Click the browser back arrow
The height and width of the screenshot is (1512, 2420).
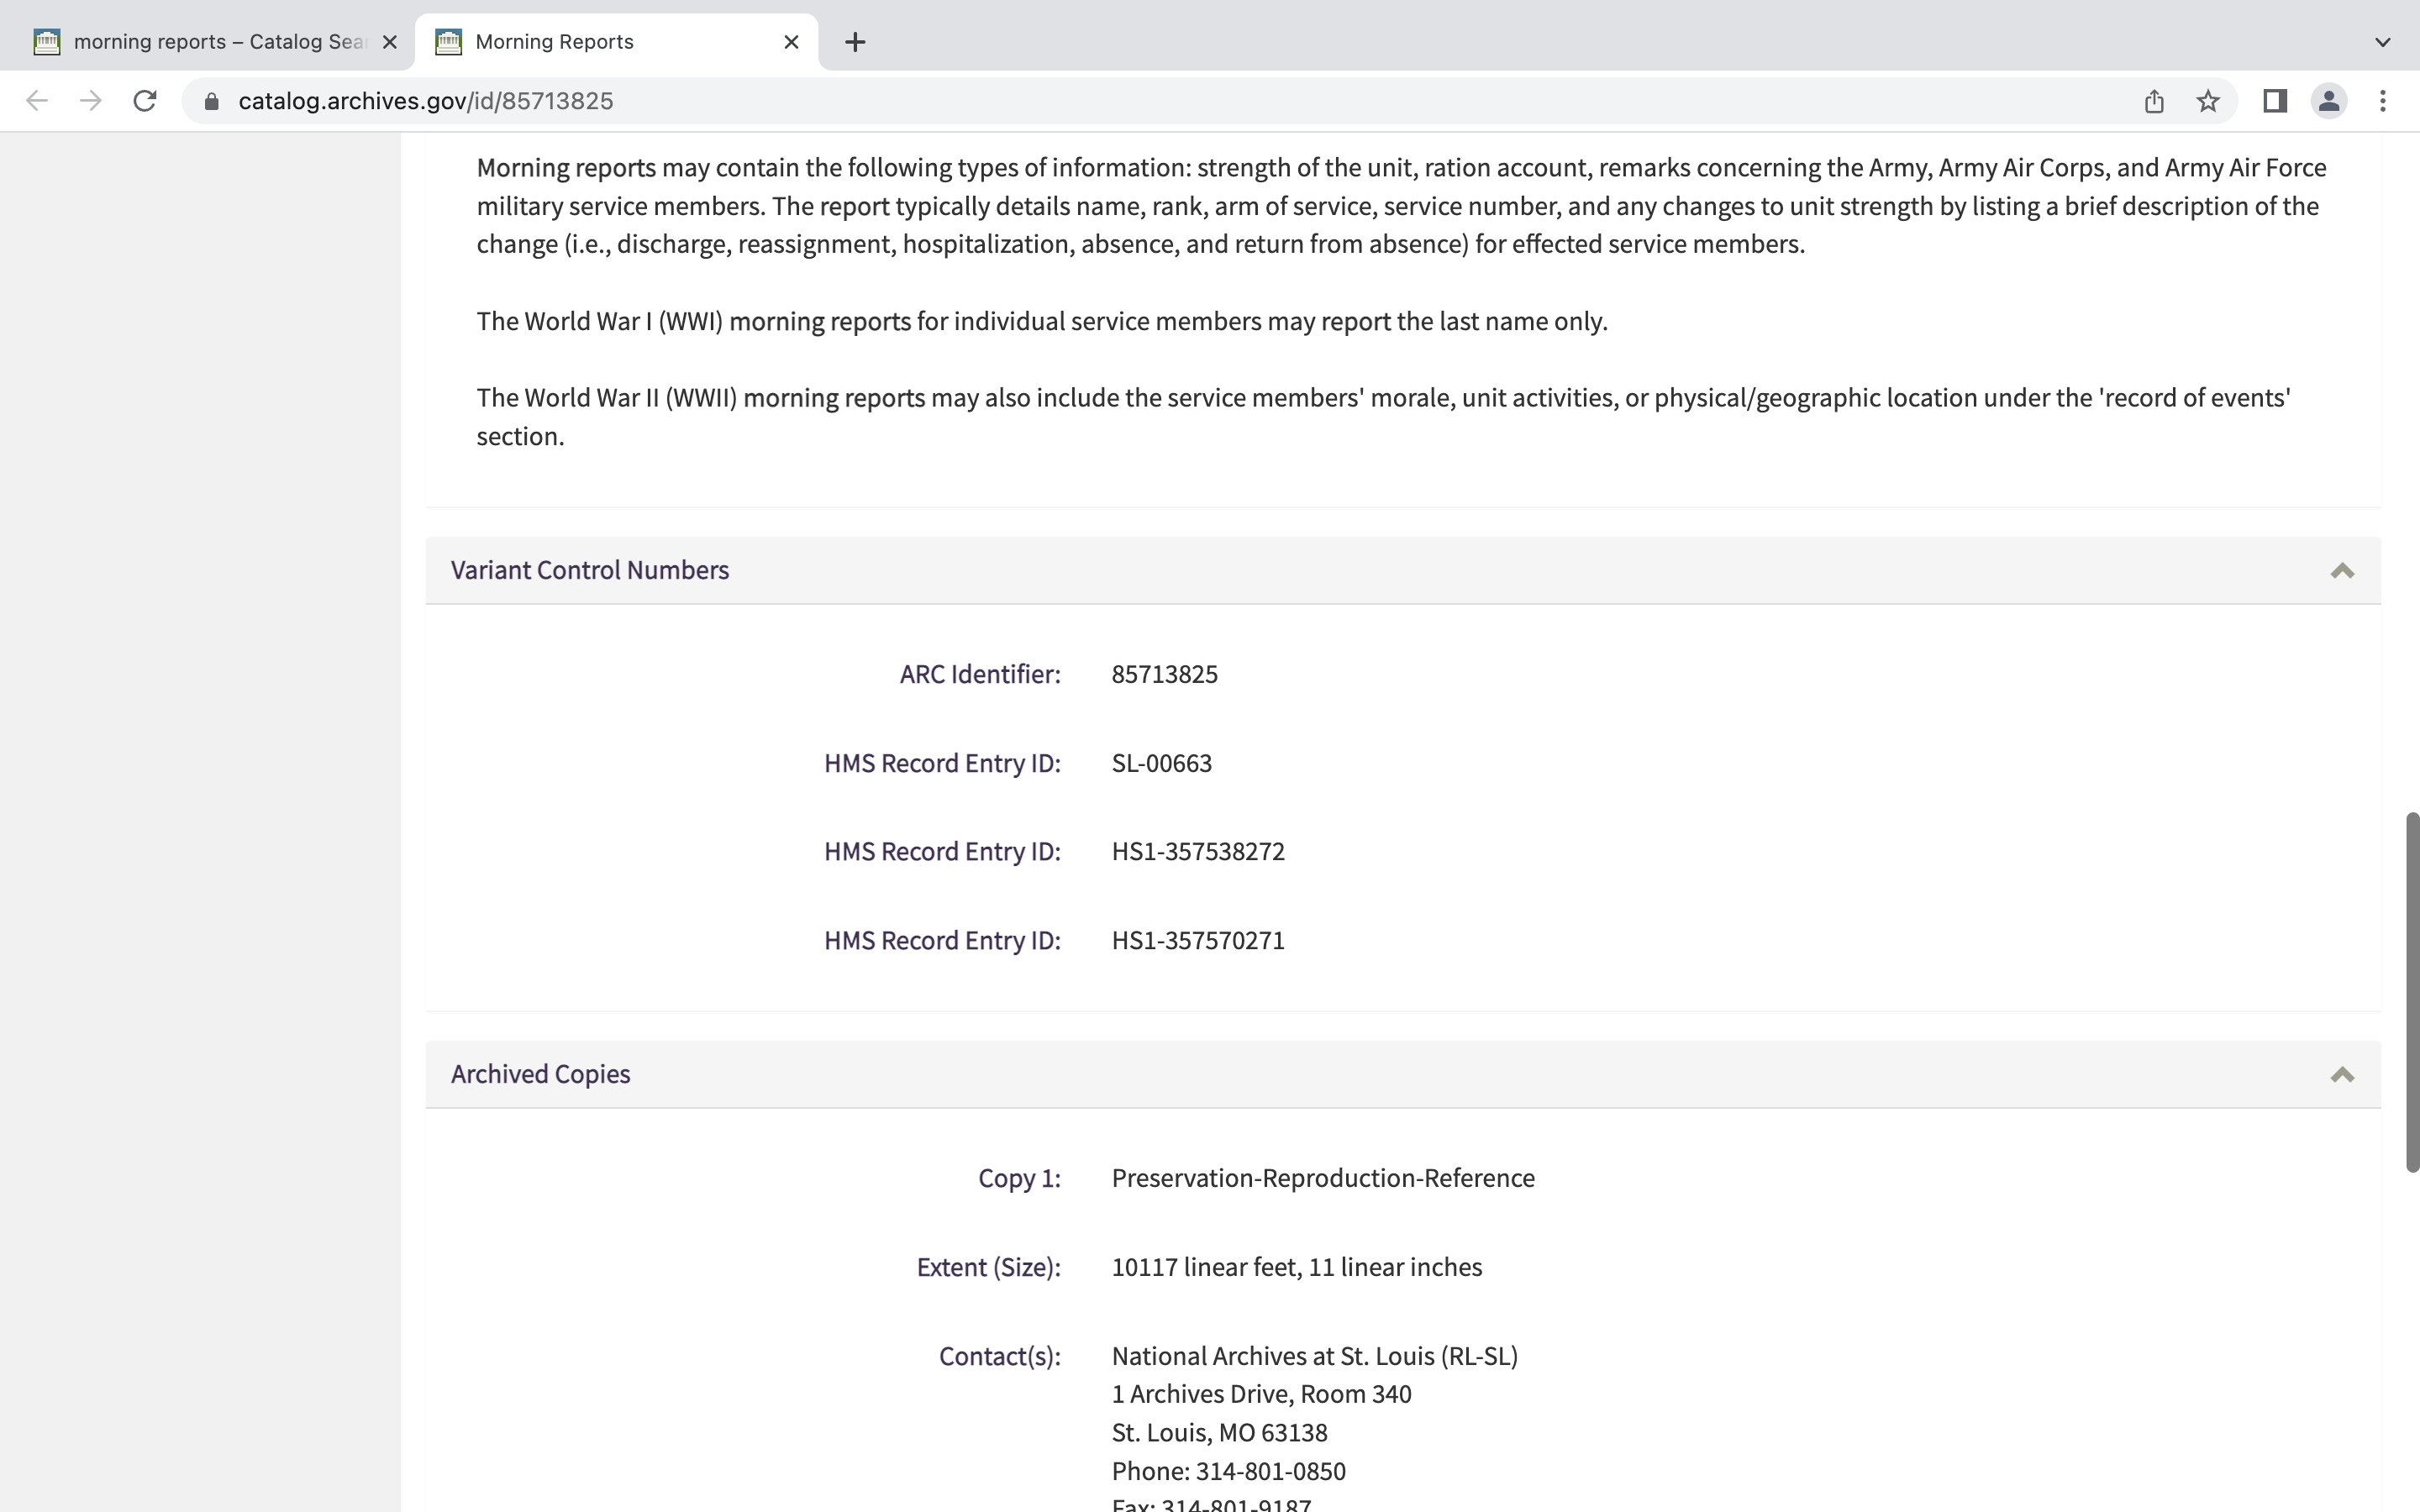[37, 101]
